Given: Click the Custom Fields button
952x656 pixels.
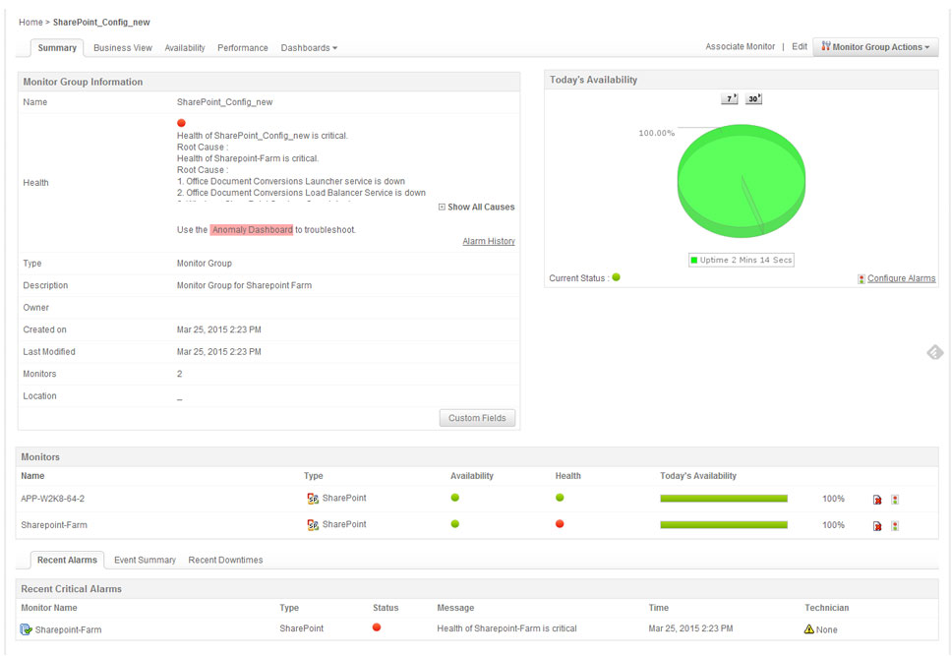Looking at the screenshot, I should coord(477,417).
